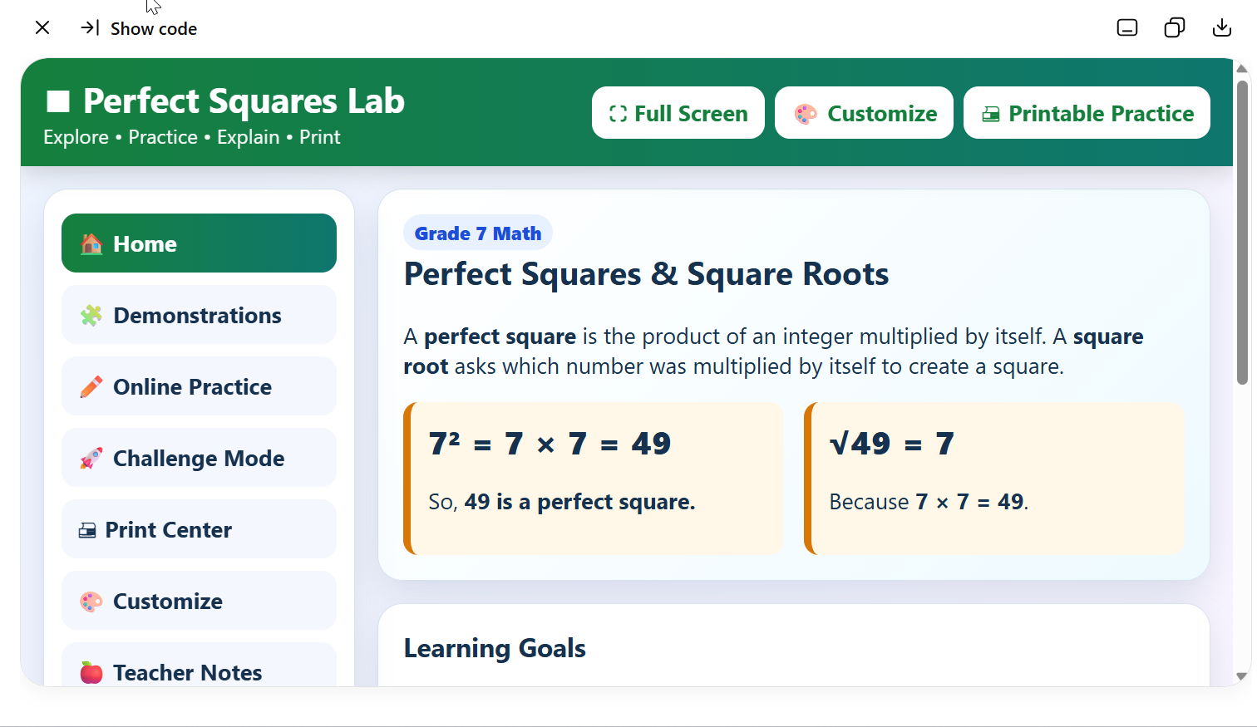
Task: Click the Show code toggle
Action: point(139,28)
